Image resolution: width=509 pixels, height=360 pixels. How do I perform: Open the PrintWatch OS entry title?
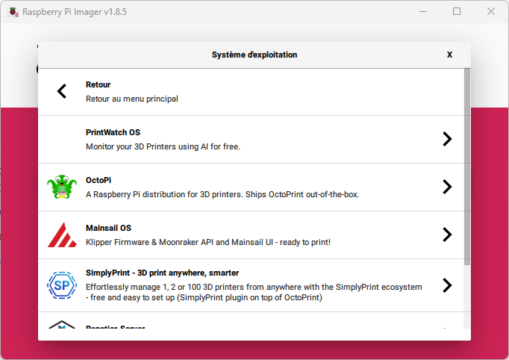tap(113, 132)
